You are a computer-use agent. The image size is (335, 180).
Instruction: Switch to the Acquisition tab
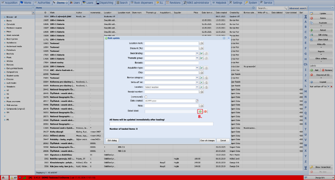10,3
